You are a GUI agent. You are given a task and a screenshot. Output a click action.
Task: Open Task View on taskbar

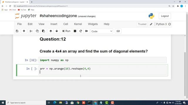(49, 103)
